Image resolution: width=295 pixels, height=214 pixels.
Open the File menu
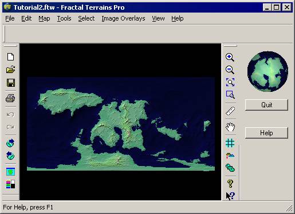[x=10, y=18]
